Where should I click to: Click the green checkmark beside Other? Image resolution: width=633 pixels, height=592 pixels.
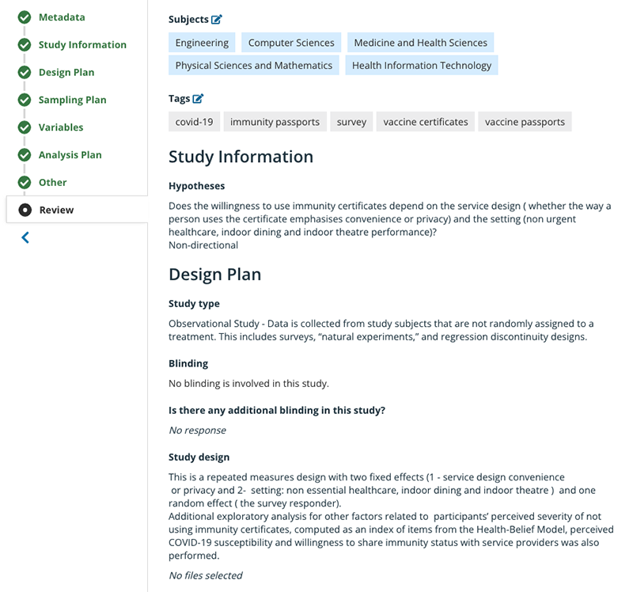(x=25, y=182)
